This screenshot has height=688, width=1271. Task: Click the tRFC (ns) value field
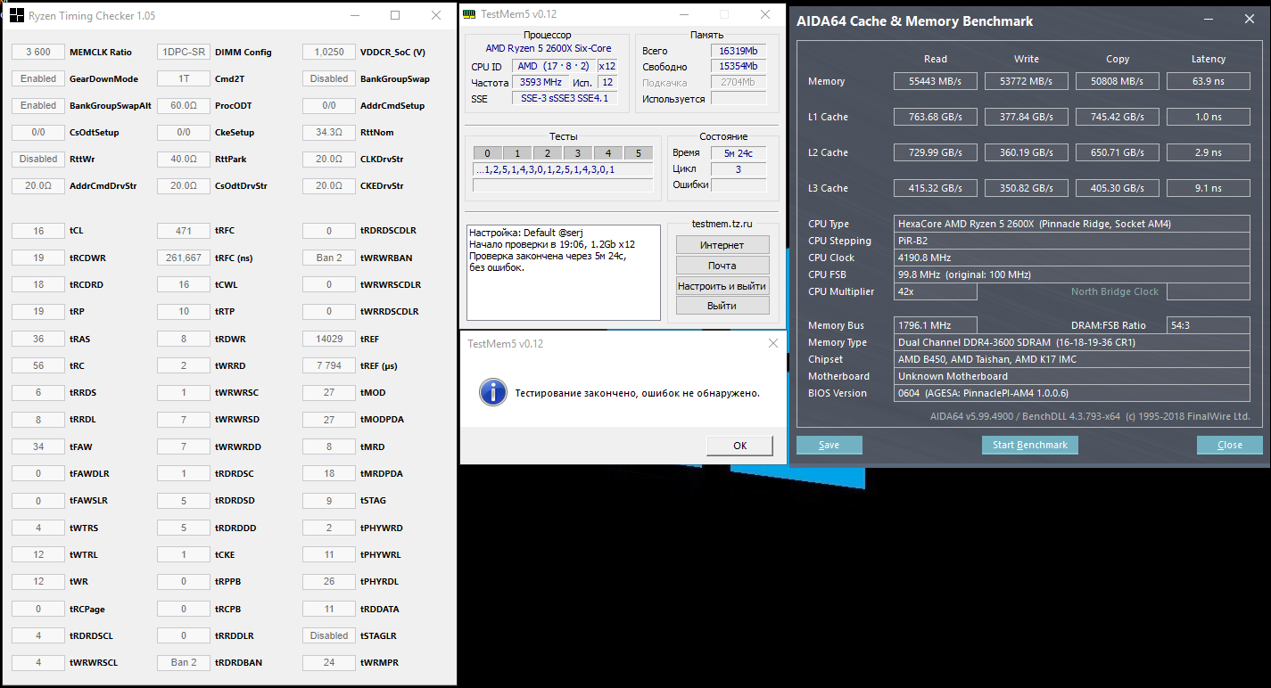[184, 258]
